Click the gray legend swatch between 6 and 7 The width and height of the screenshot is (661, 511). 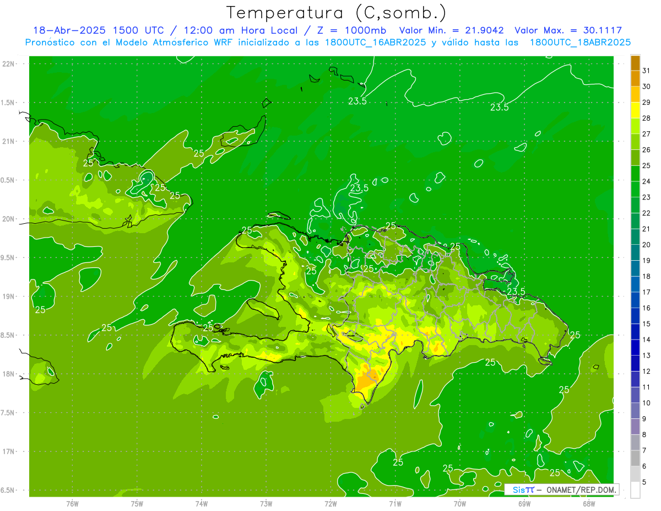tap(635, 458)
